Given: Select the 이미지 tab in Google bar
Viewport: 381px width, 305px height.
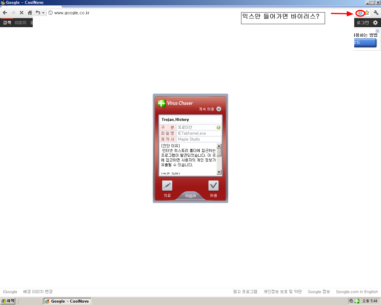Looking at the screenshot, I should (21, 23).
